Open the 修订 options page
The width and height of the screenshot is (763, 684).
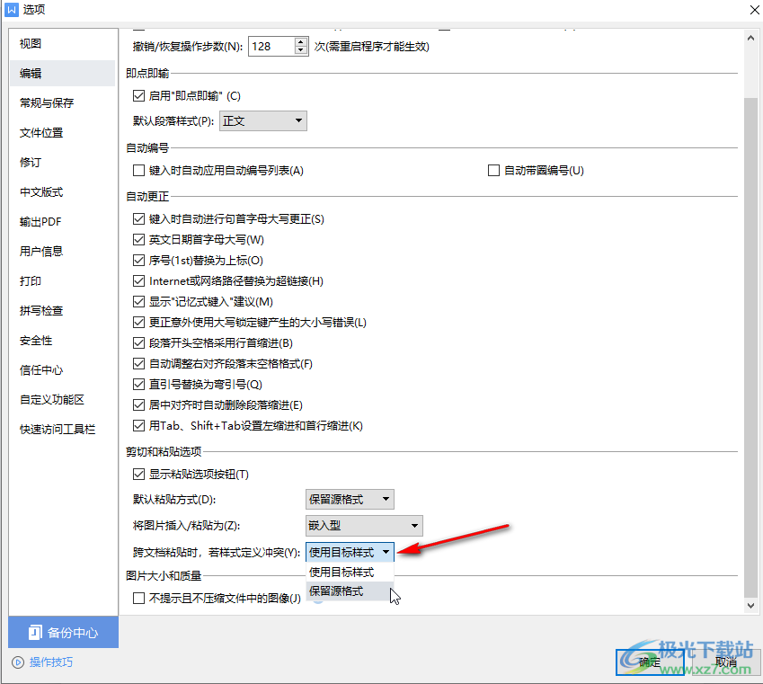click(31, 163)
